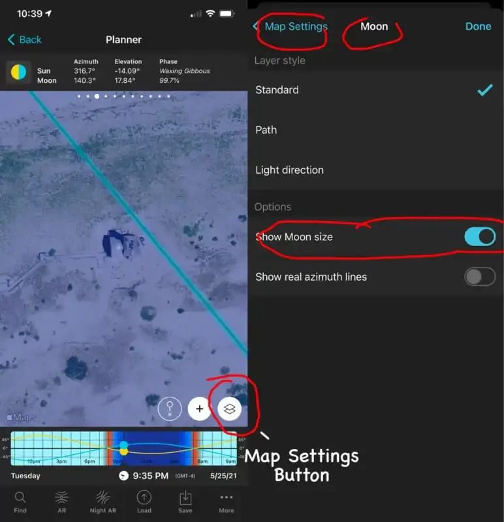
Task: Open the Find search tab
Action: [x=20, y=501]
